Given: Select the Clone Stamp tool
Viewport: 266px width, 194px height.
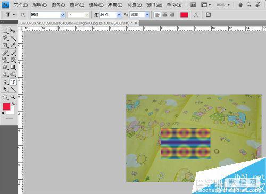Looking at the screenshot, I should point(5,60).
